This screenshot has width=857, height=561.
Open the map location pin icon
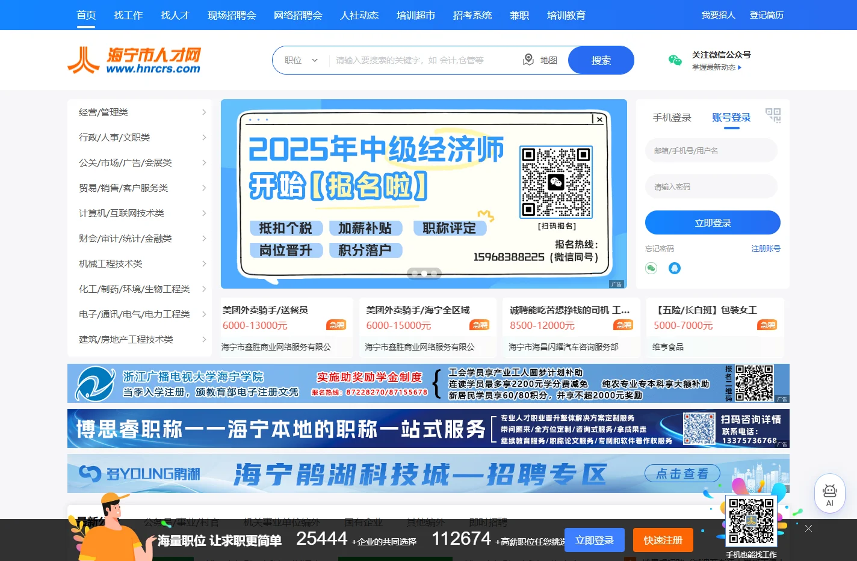[x=528, y=60]
